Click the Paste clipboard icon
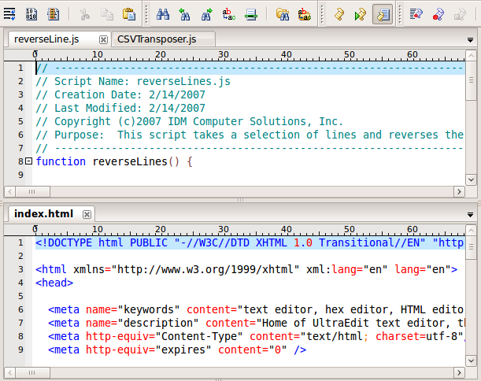The height and width of the screenshot is (381, 481). click(x=129, y=14)
